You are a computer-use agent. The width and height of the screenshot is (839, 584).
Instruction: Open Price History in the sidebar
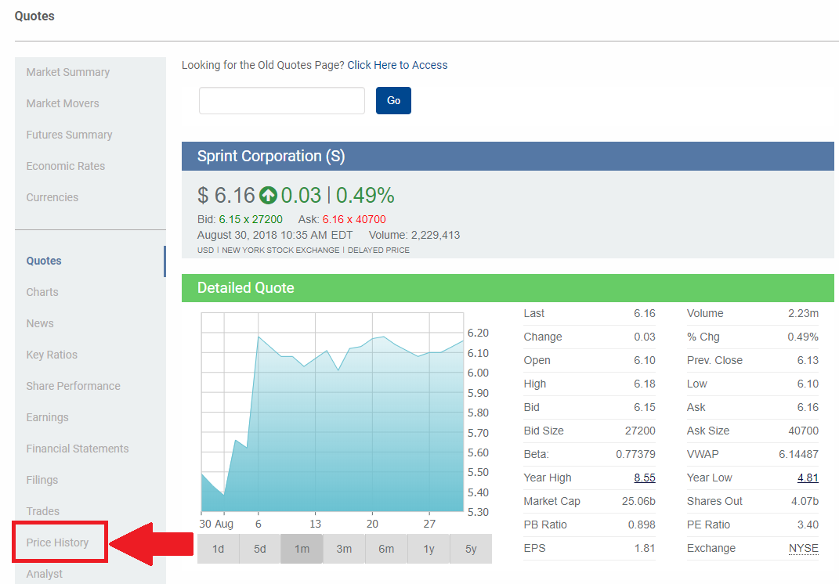coord(58,543)
